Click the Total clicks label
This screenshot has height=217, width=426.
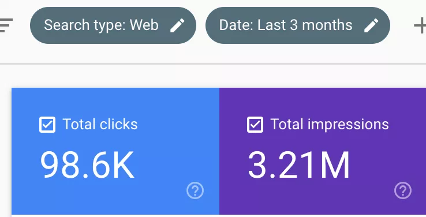[100, 125]
